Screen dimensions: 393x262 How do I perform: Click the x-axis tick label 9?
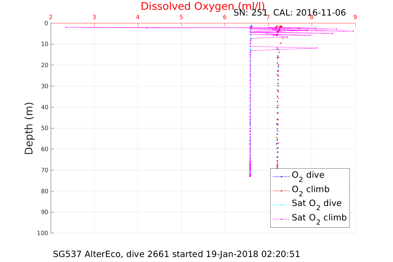(355, 17)
